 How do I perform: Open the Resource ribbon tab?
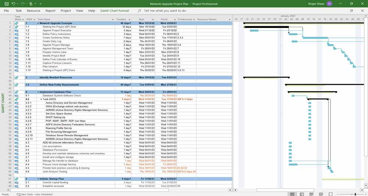pyautogui.click(x=33, y=11)
